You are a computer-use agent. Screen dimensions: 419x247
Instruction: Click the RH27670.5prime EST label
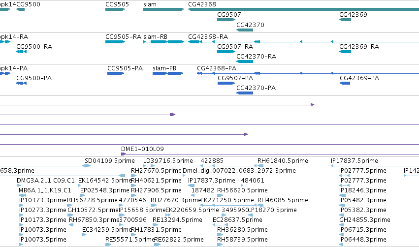click(x=156, y=170)
